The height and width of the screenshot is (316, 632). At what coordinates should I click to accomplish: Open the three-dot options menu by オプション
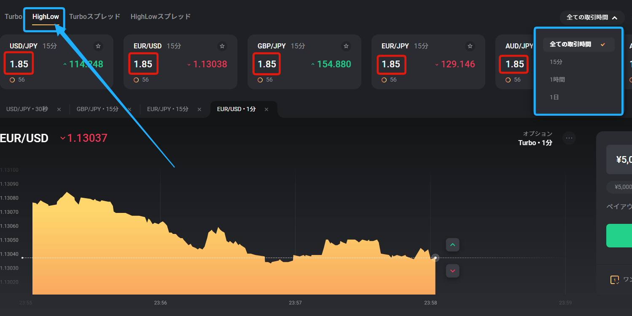(x=569, y=138)
